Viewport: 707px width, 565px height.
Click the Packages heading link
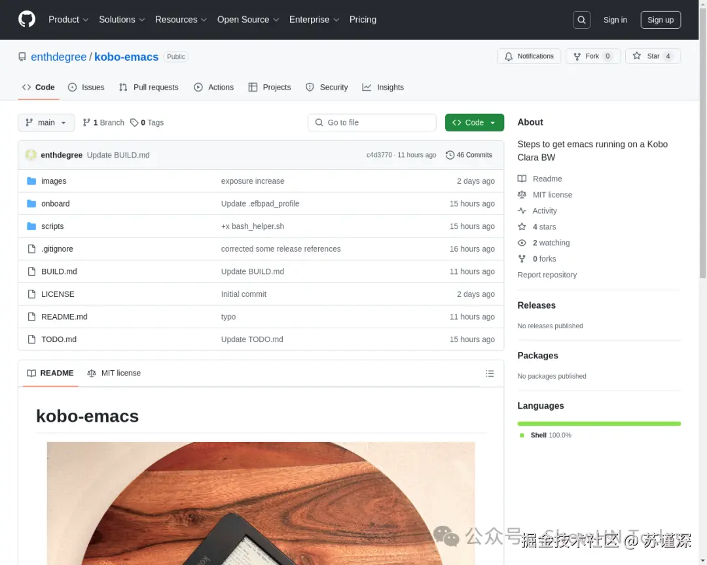pyautogui.click(x=537, y=356)
